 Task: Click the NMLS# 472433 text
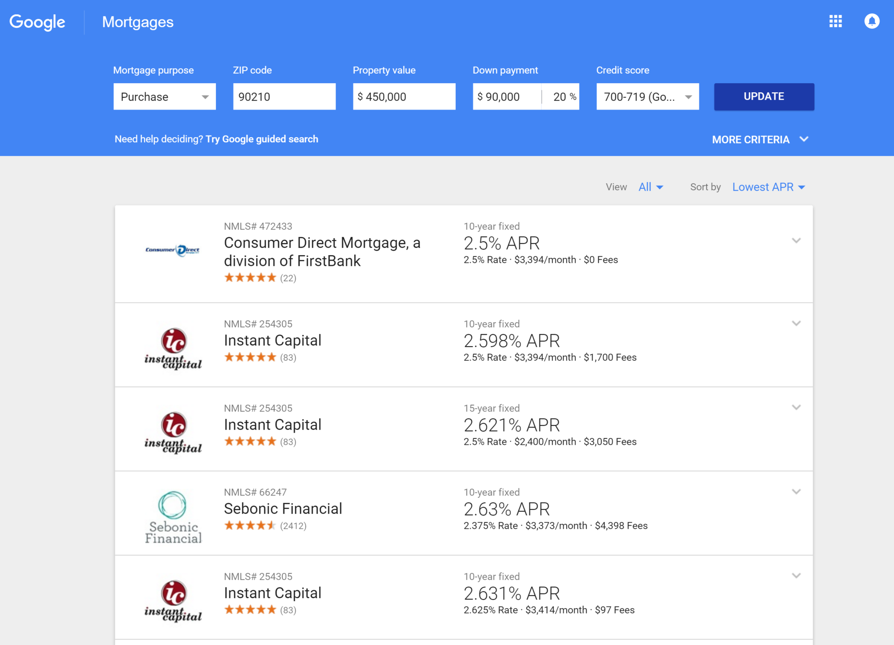(258, 226)
